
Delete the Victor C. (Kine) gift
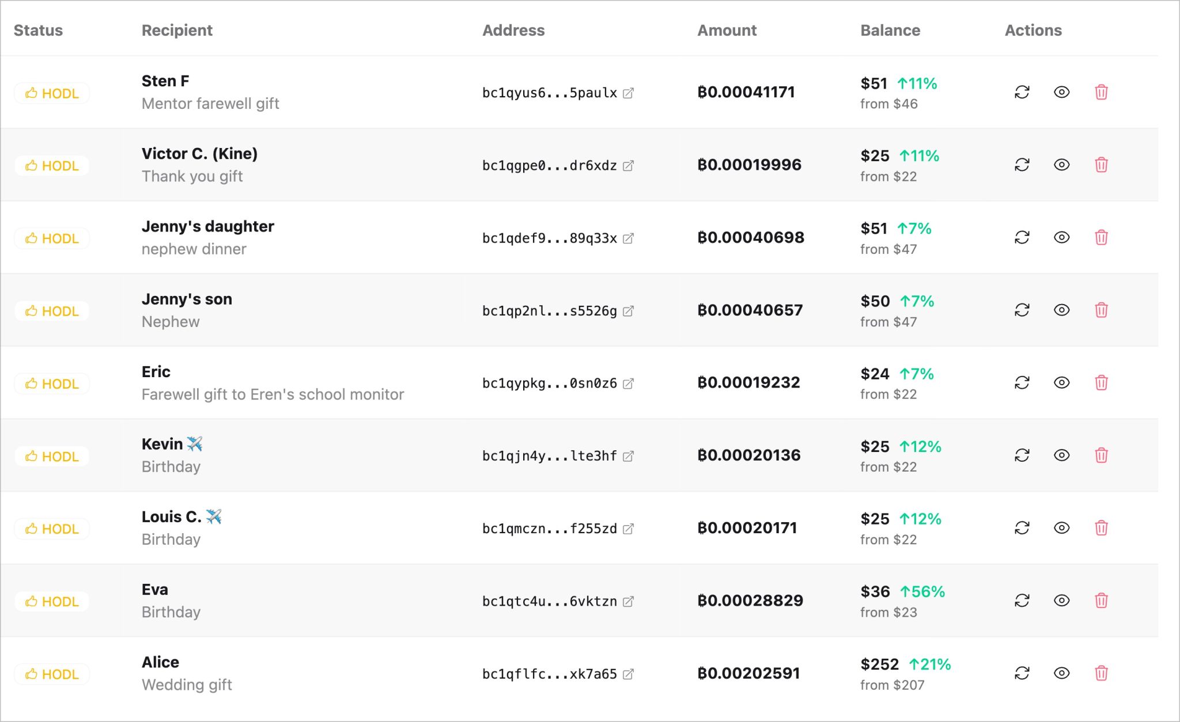[x=1101, y=165]
